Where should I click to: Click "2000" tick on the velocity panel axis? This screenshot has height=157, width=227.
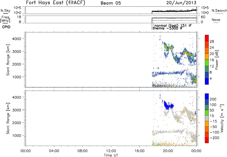coord(16,123)
